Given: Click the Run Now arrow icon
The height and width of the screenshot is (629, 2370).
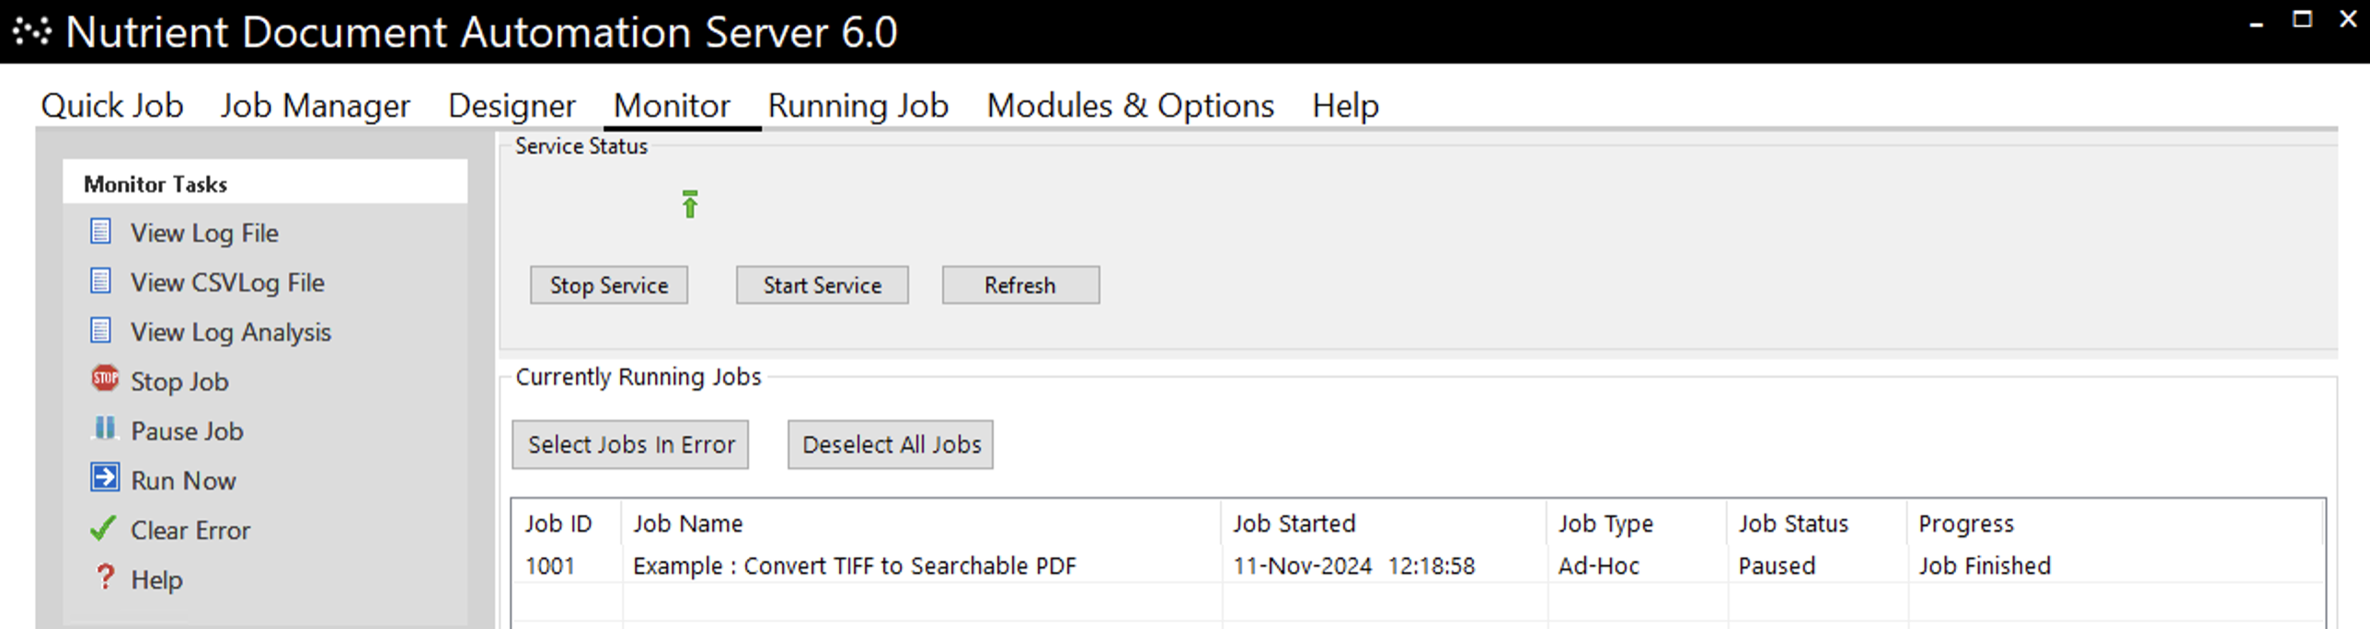Looking at the screenshot, I should coord(105,478).
